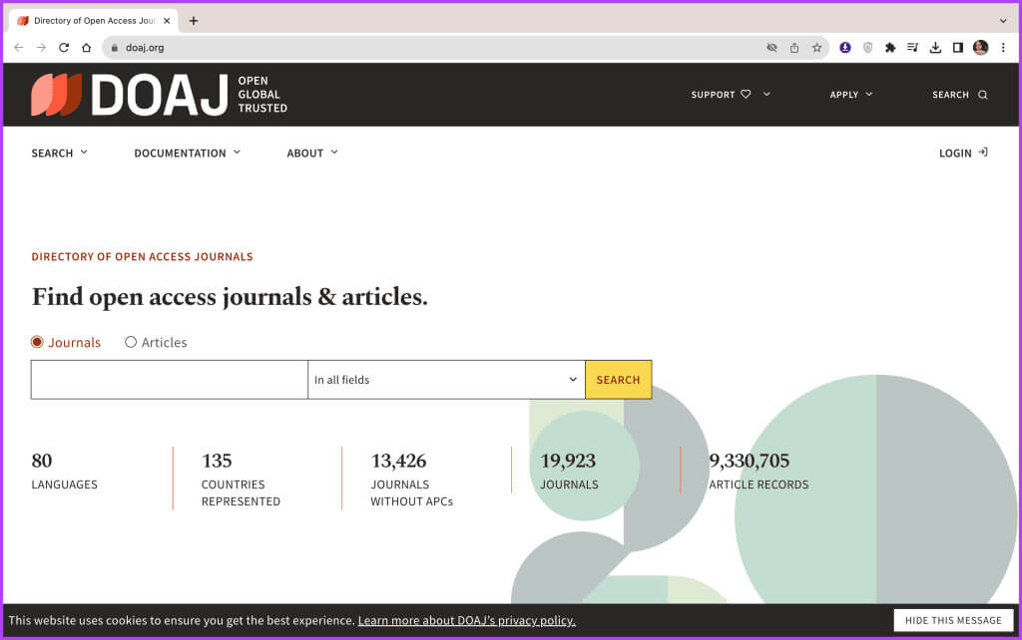This screenshot has height=640, width=1022.
Task: Click the browser forward arrow
Action: click(41, 48)
